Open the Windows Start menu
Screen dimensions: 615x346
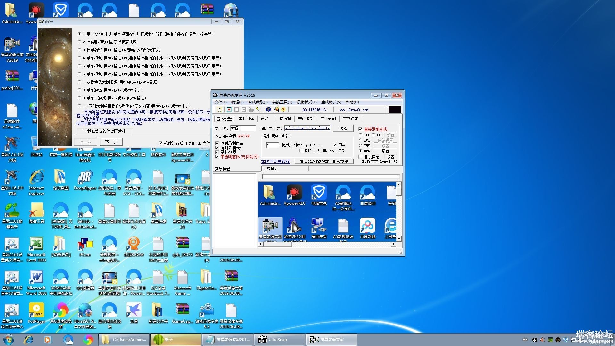[x=9, y=340]
